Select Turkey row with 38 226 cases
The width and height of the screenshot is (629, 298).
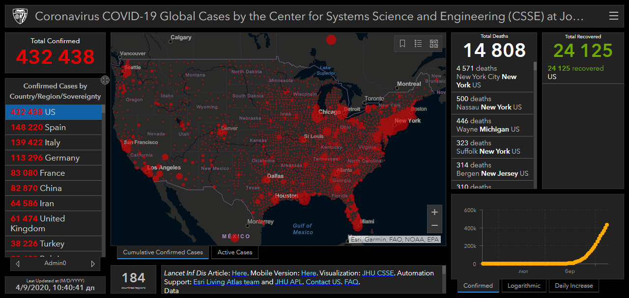click(x=54, y=244)
